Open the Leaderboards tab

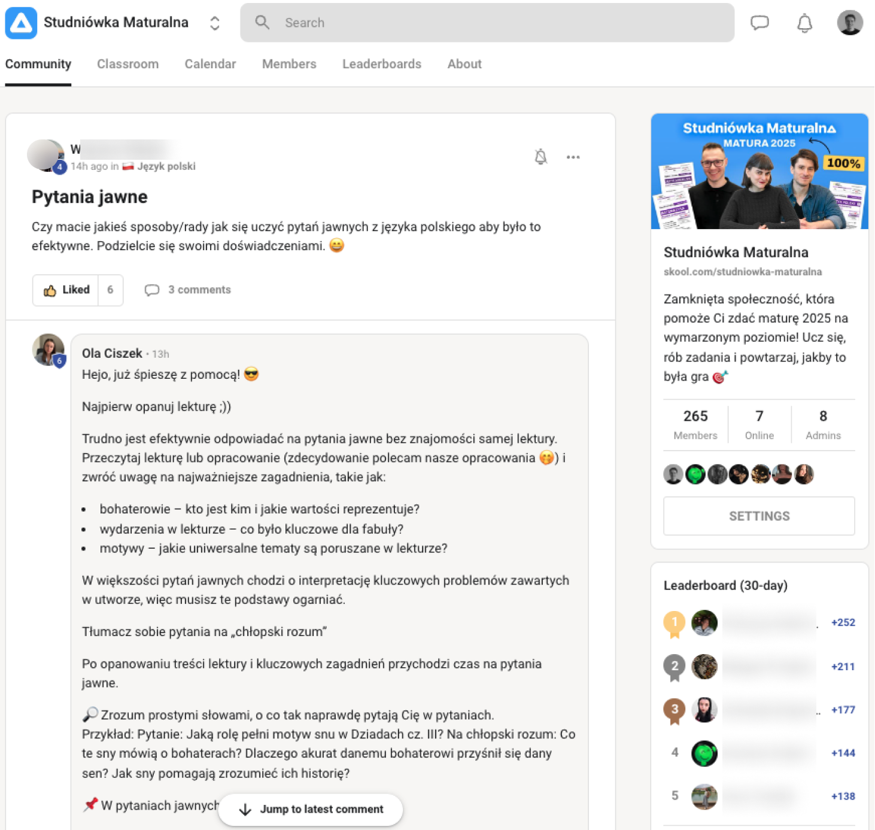tap(381, 64)
